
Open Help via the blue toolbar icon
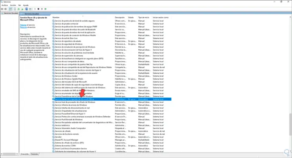[x=26, y=9]
